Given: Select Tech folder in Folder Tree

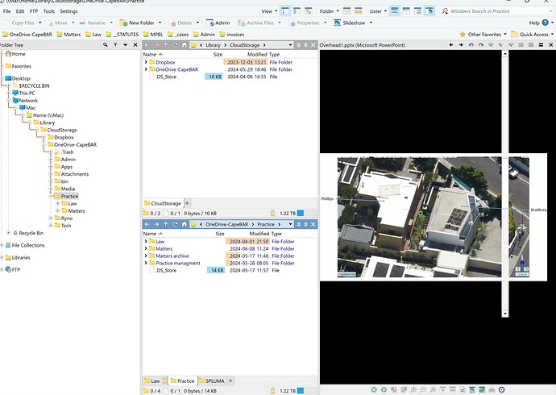Looking at the screenshot, I should [x=66, y=226].
